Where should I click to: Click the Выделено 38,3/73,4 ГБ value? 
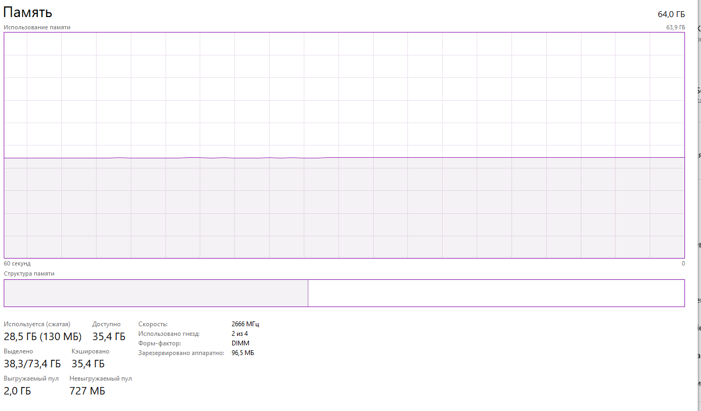tap(32, 364)
